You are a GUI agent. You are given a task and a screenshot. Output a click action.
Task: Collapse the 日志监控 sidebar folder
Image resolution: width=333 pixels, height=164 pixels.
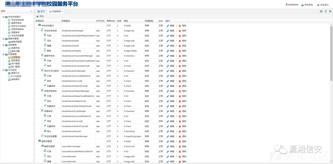click(3, 70)
